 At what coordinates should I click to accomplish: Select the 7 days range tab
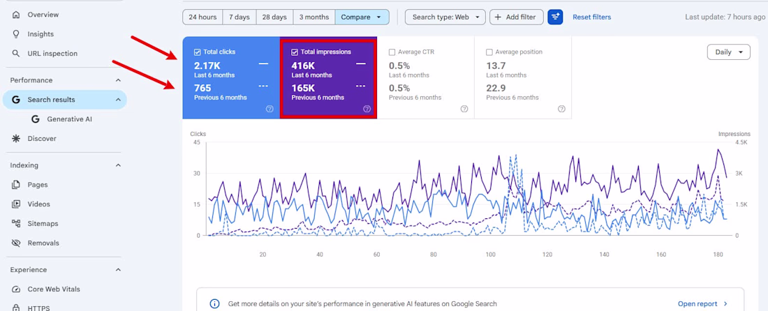point(239,17)
